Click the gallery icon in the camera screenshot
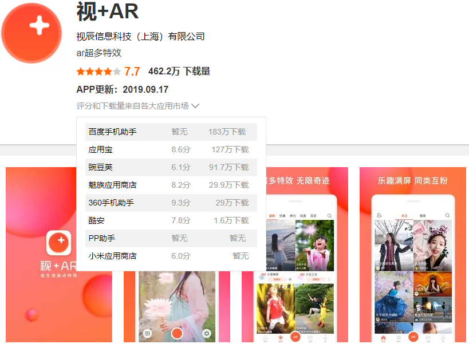This screenshot has width=469, height=344. (147, 333)
